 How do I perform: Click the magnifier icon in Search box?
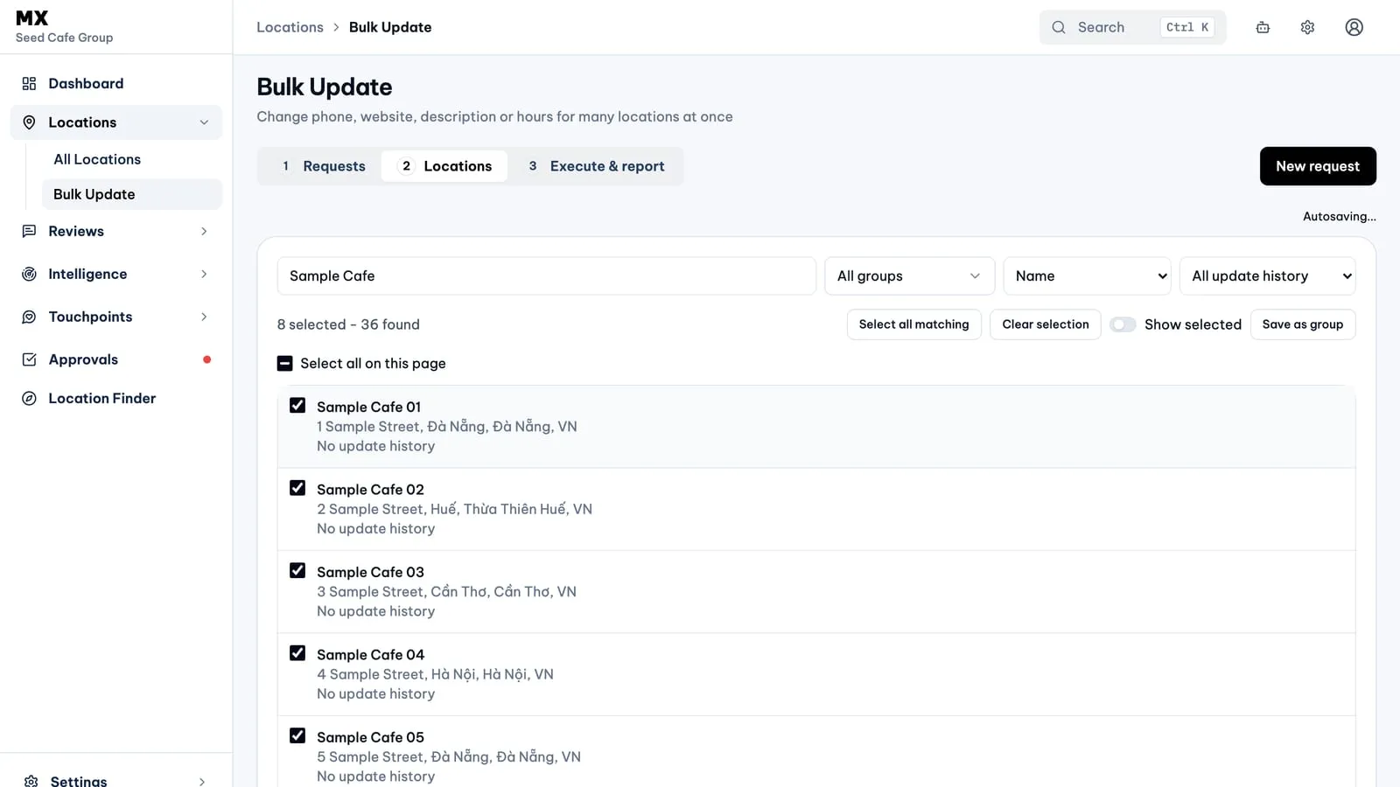coord(1059,27)
